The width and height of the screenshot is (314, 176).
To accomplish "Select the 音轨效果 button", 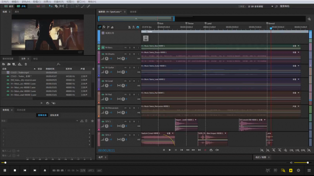I will point(54,115).
